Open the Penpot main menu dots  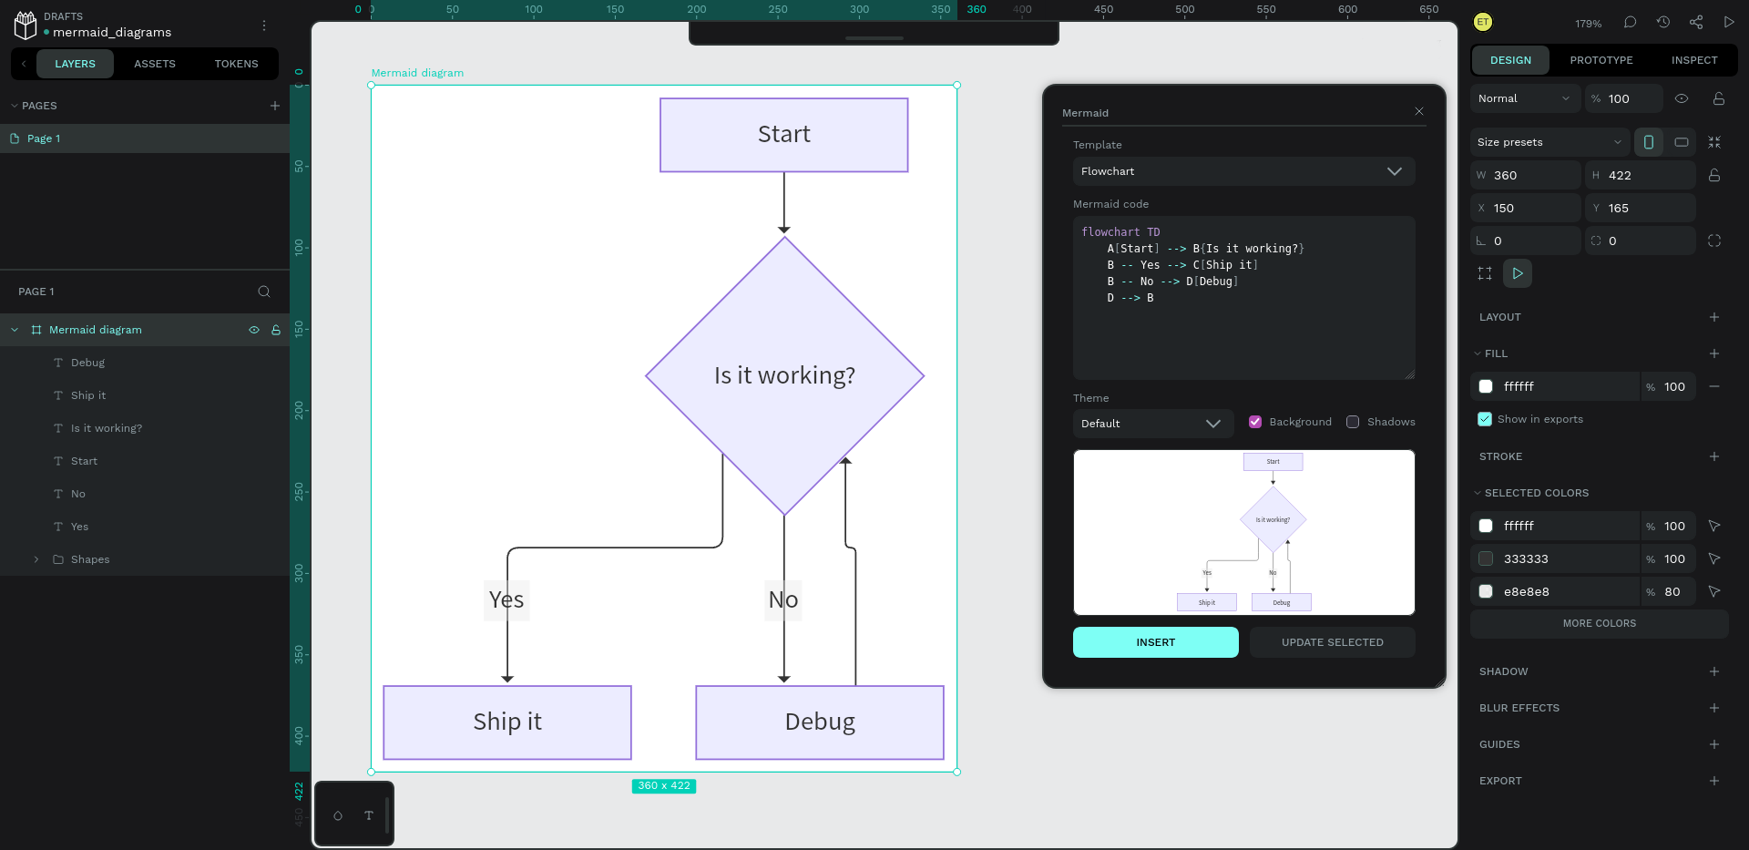point(264,26)
